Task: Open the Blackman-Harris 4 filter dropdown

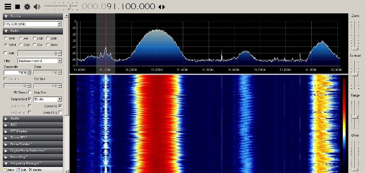Action: [x=40, y=61]
